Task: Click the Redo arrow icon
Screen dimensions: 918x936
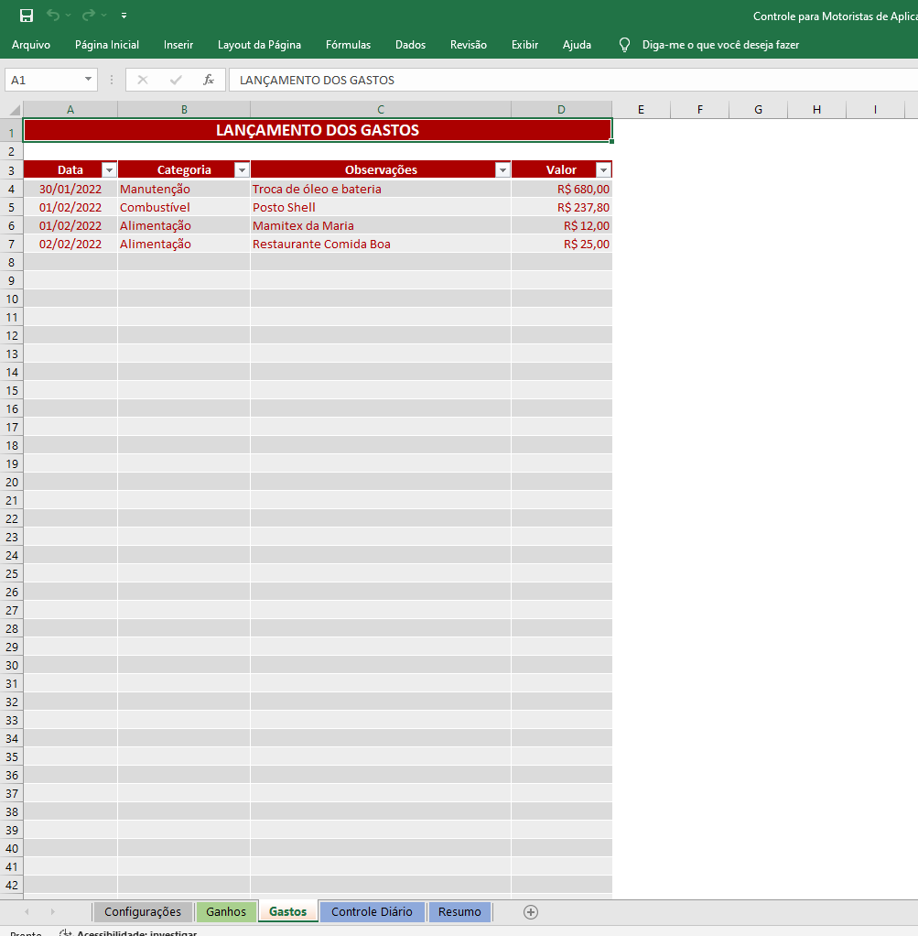Action: tap(88, 15)
